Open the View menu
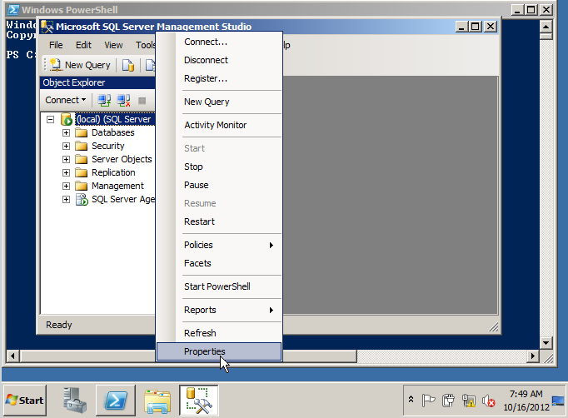Viewport: 568px width, 418px height. tap(113, 45)
